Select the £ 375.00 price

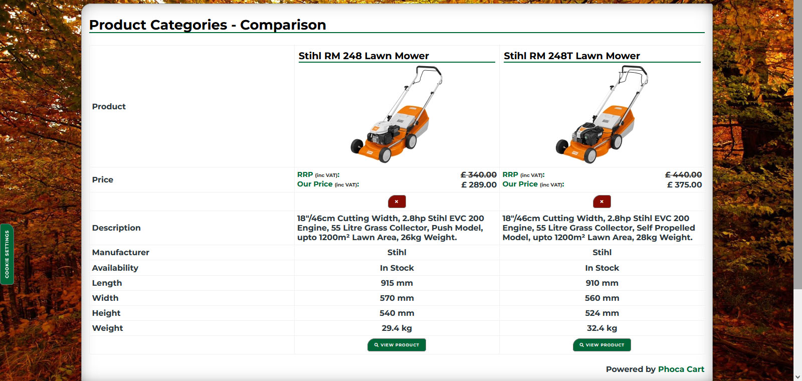pos(684,185)
